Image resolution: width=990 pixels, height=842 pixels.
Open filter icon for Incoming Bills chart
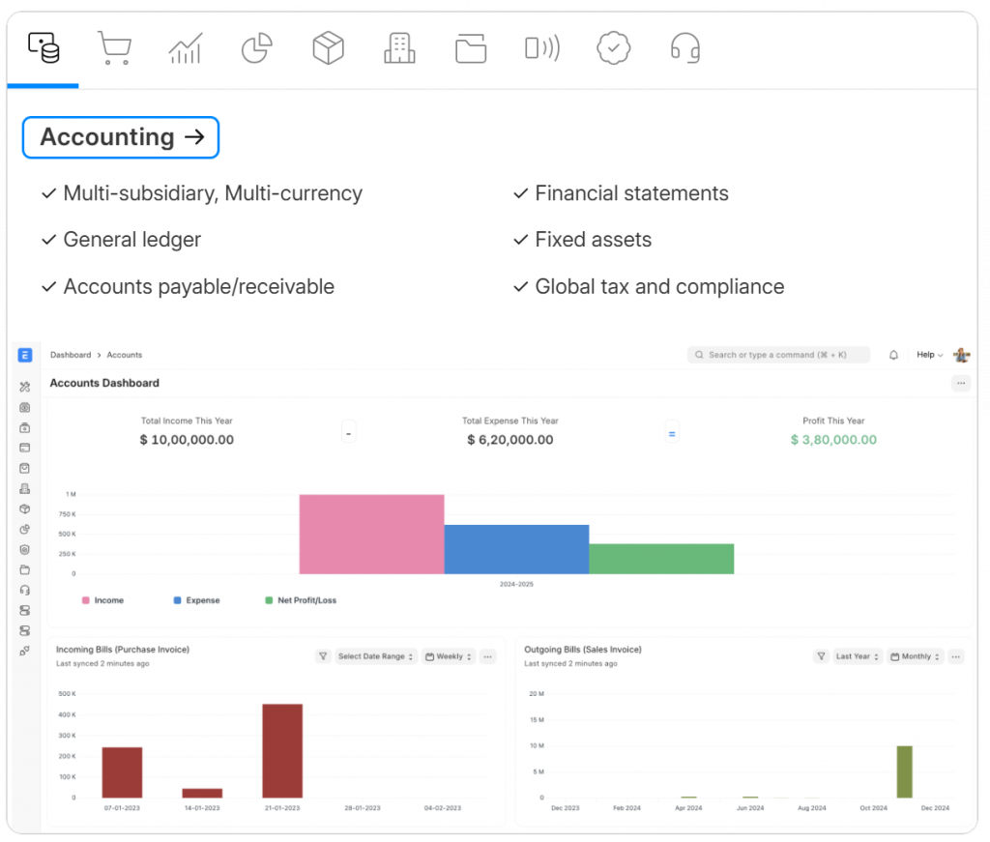tap(323, 656)
